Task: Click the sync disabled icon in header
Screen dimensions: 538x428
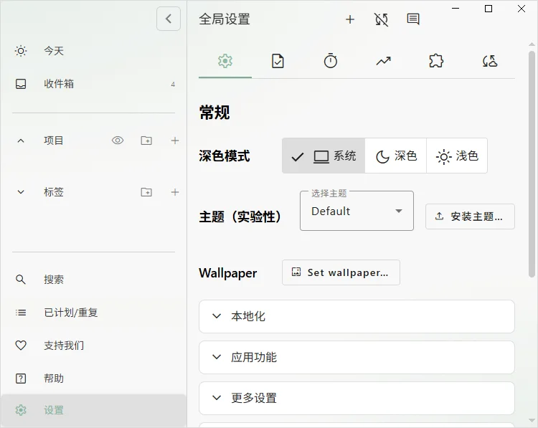Action: click(x=382, y=19)
